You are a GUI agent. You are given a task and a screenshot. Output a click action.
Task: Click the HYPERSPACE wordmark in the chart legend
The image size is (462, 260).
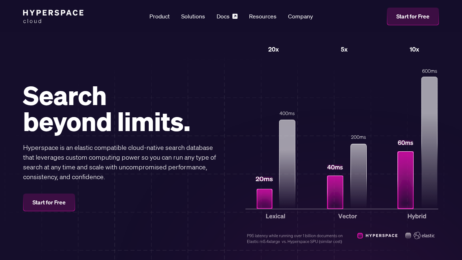click(x=382, y=236)
